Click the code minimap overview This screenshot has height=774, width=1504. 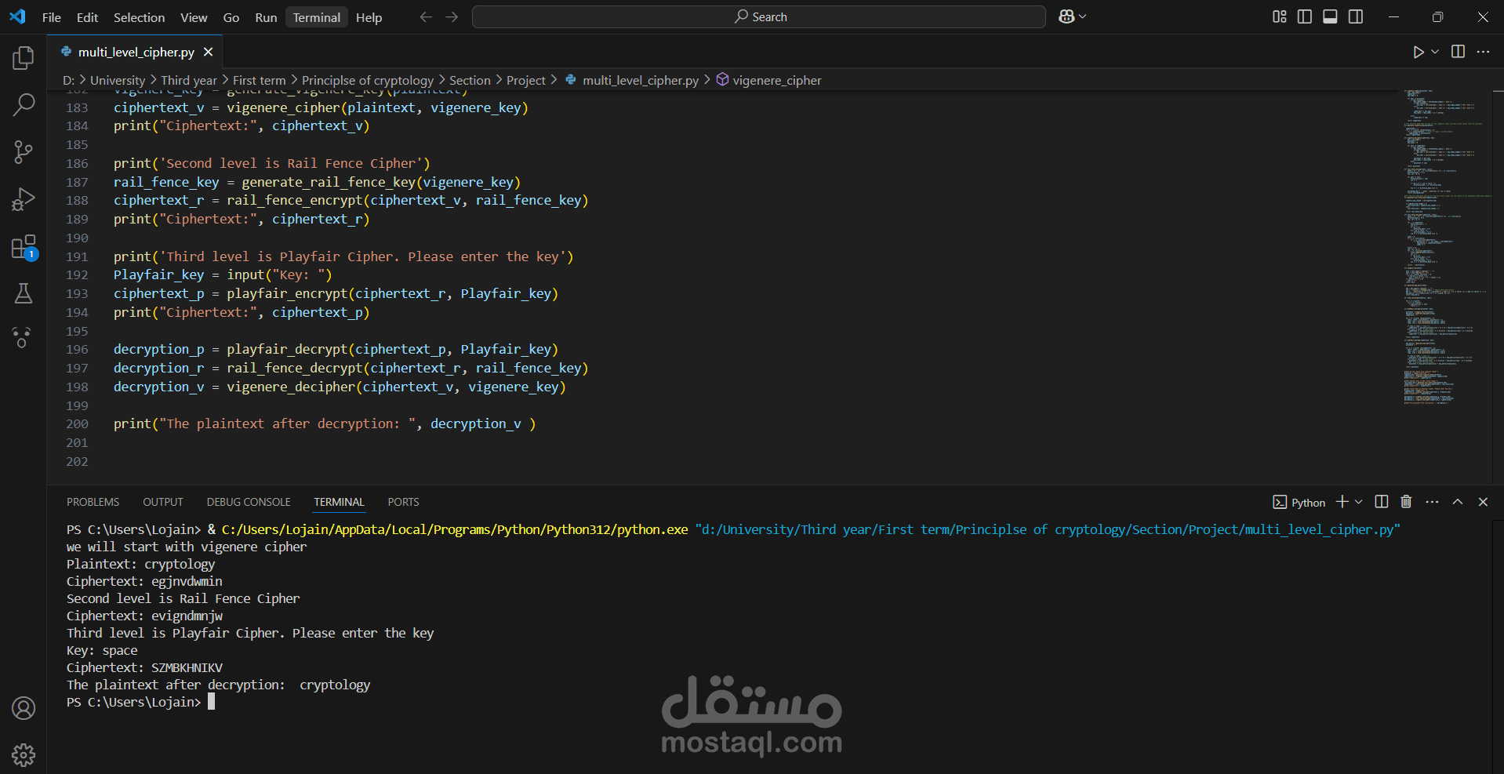[x=1447, y=247]
